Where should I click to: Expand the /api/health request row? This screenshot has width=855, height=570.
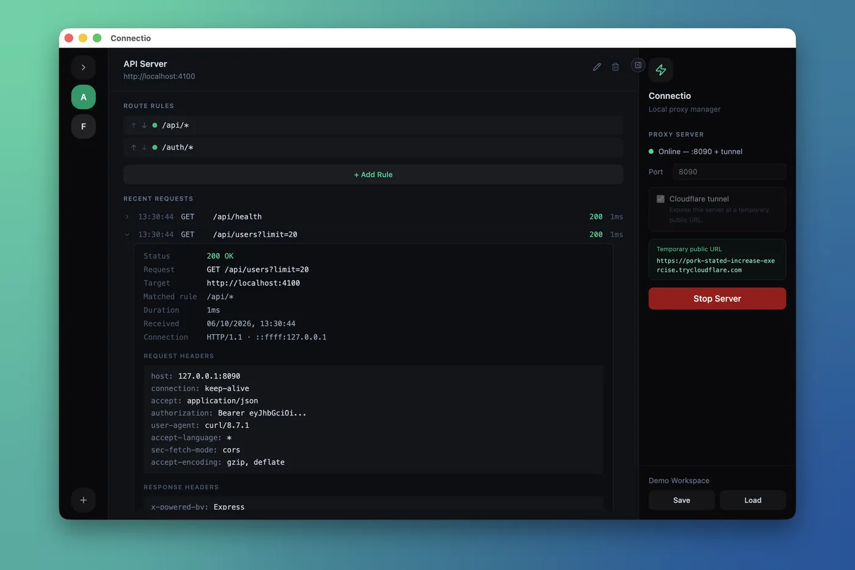[127, 217]
